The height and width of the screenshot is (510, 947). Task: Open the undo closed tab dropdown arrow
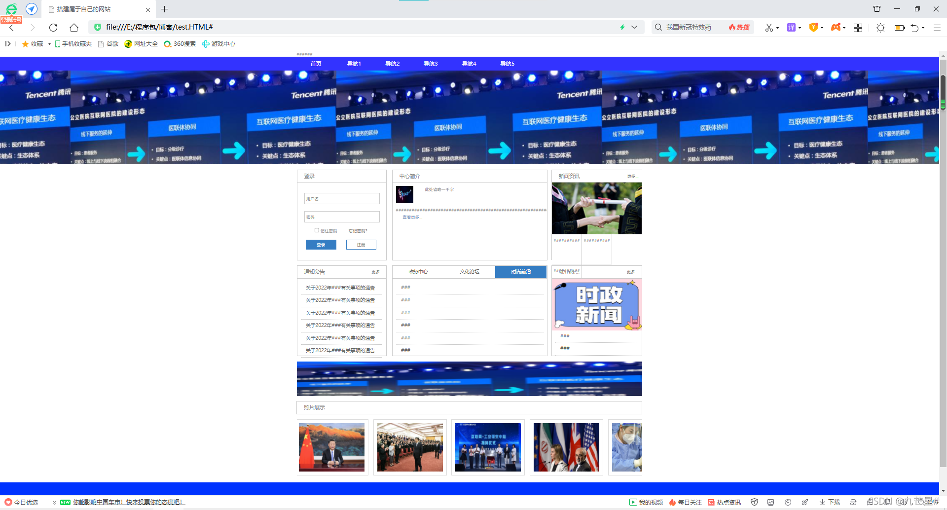923,28
